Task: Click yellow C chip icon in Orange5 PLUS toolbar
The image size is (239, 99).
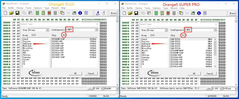Action: (x=43, y=13)
